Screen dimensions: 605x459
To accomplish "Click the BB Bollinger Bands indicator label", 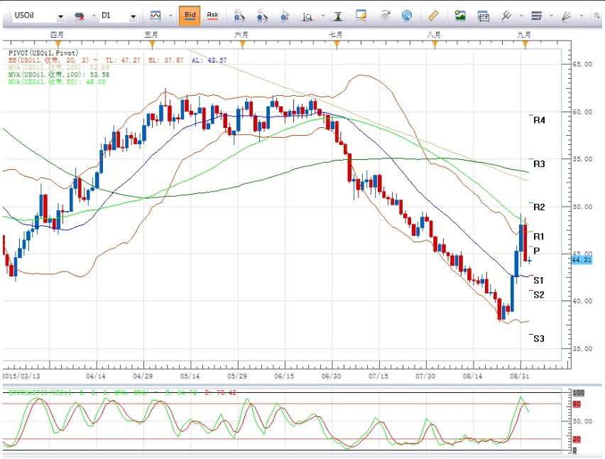I will [x=118, y=60].
